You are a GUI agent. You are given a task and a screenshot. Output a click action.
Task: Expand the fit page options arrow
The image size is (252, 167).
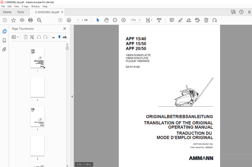pos(152,20)
